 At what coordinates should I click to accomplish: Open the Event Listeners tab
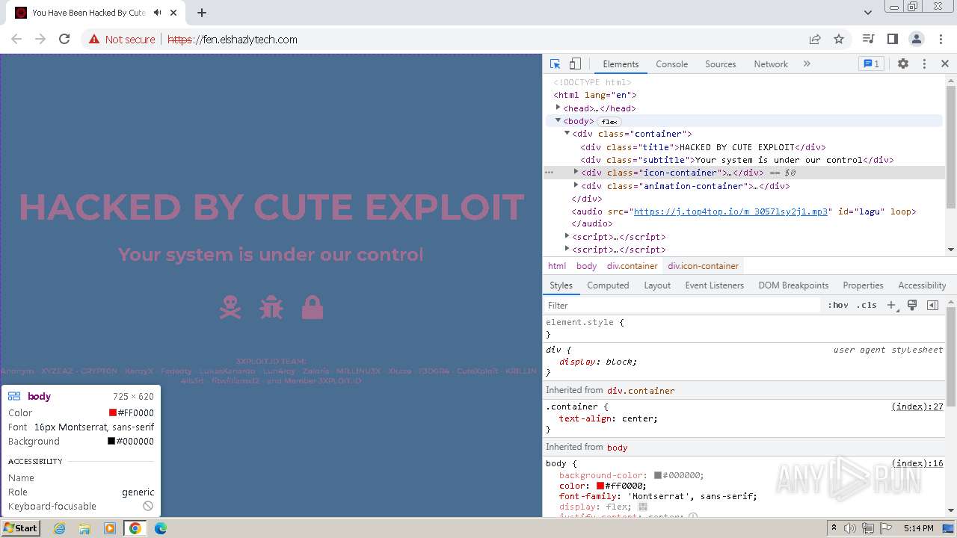click(x=714, y=285)
